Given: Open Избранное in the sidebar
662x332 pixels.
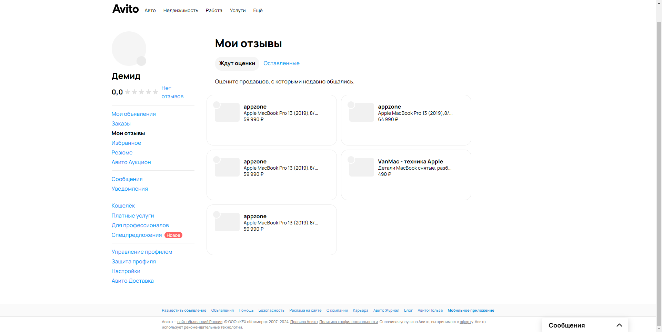Looking at the screenshot, I should [x=126, y=143].
